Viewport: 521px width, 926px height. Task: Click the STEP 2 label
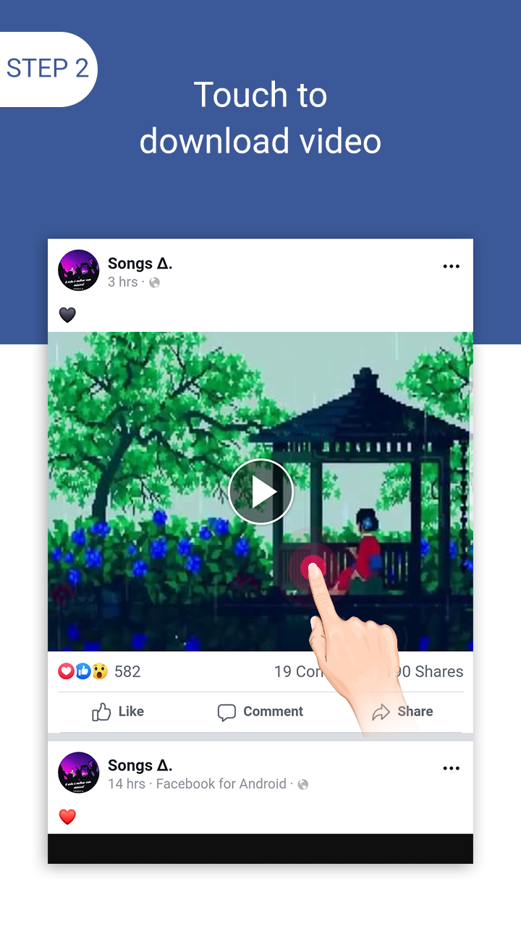(48, 69)
